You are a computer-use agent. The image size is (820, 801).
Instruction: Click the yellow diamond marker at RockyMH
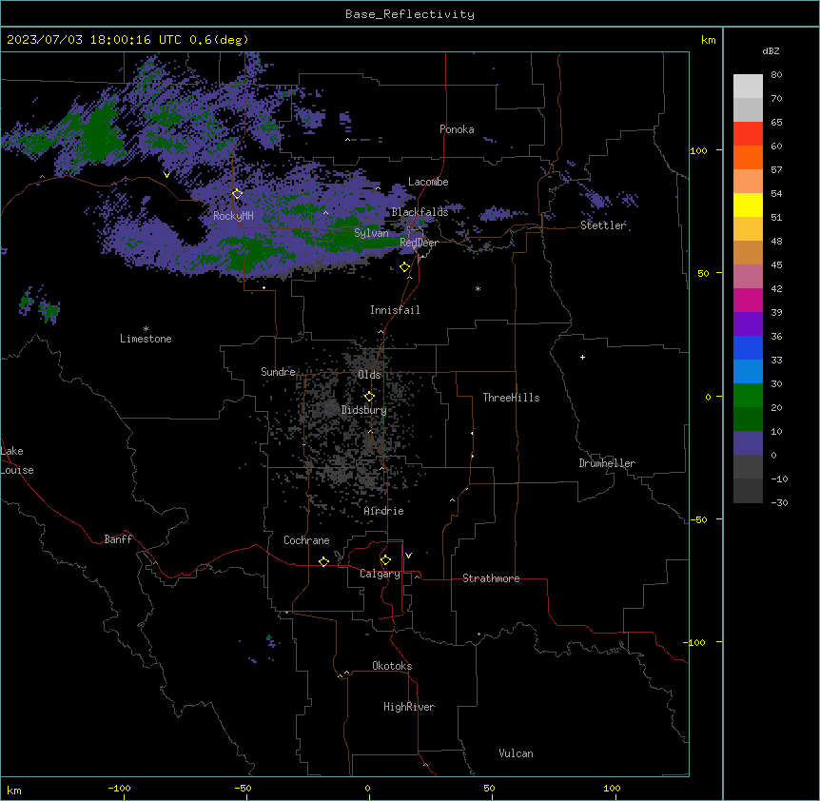[237, 194]
